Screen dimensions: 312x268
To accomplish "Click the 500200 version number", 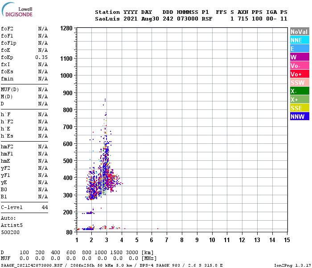I will coord(10,233).
